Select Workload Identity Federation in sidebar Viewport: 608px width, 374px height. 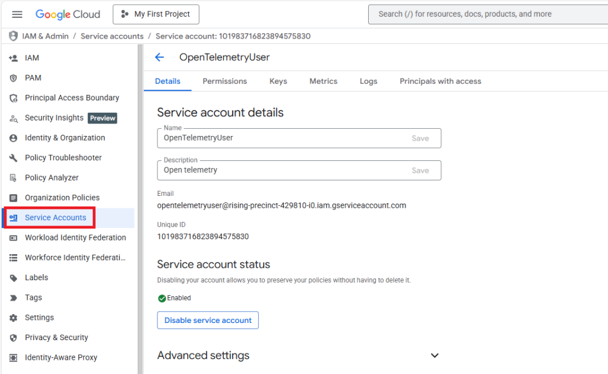point(75,237)
